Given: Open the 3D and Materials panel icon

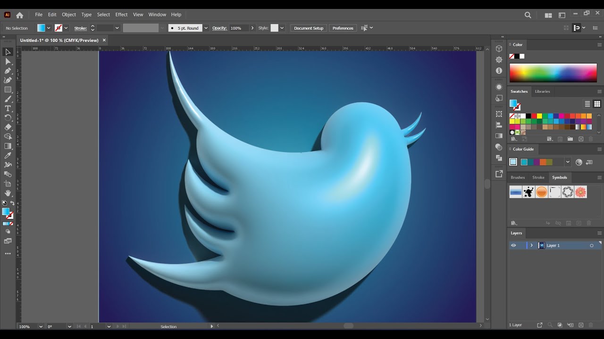Looking at the screenshot, I should (x=499, y=49).
